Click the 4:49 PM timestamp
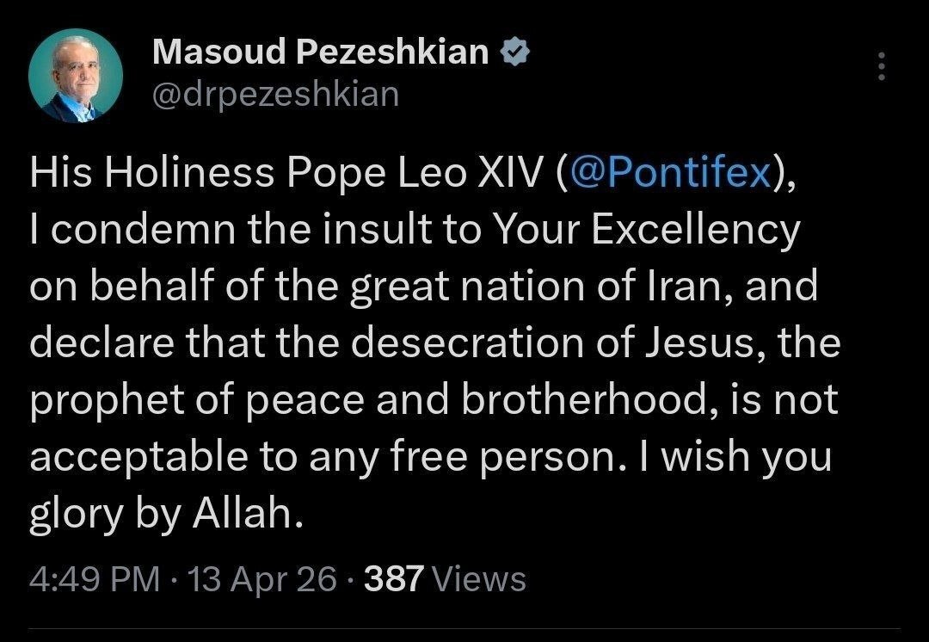Image resolution: width=929 pixels, height=642 pixels. click(93, 579)
